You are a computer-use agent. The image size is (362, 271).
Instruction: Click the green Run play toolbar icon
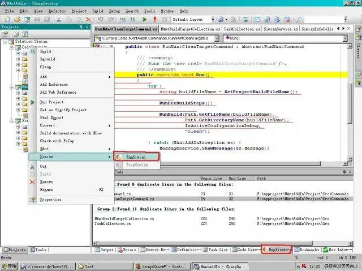click(x=144, y=20)
